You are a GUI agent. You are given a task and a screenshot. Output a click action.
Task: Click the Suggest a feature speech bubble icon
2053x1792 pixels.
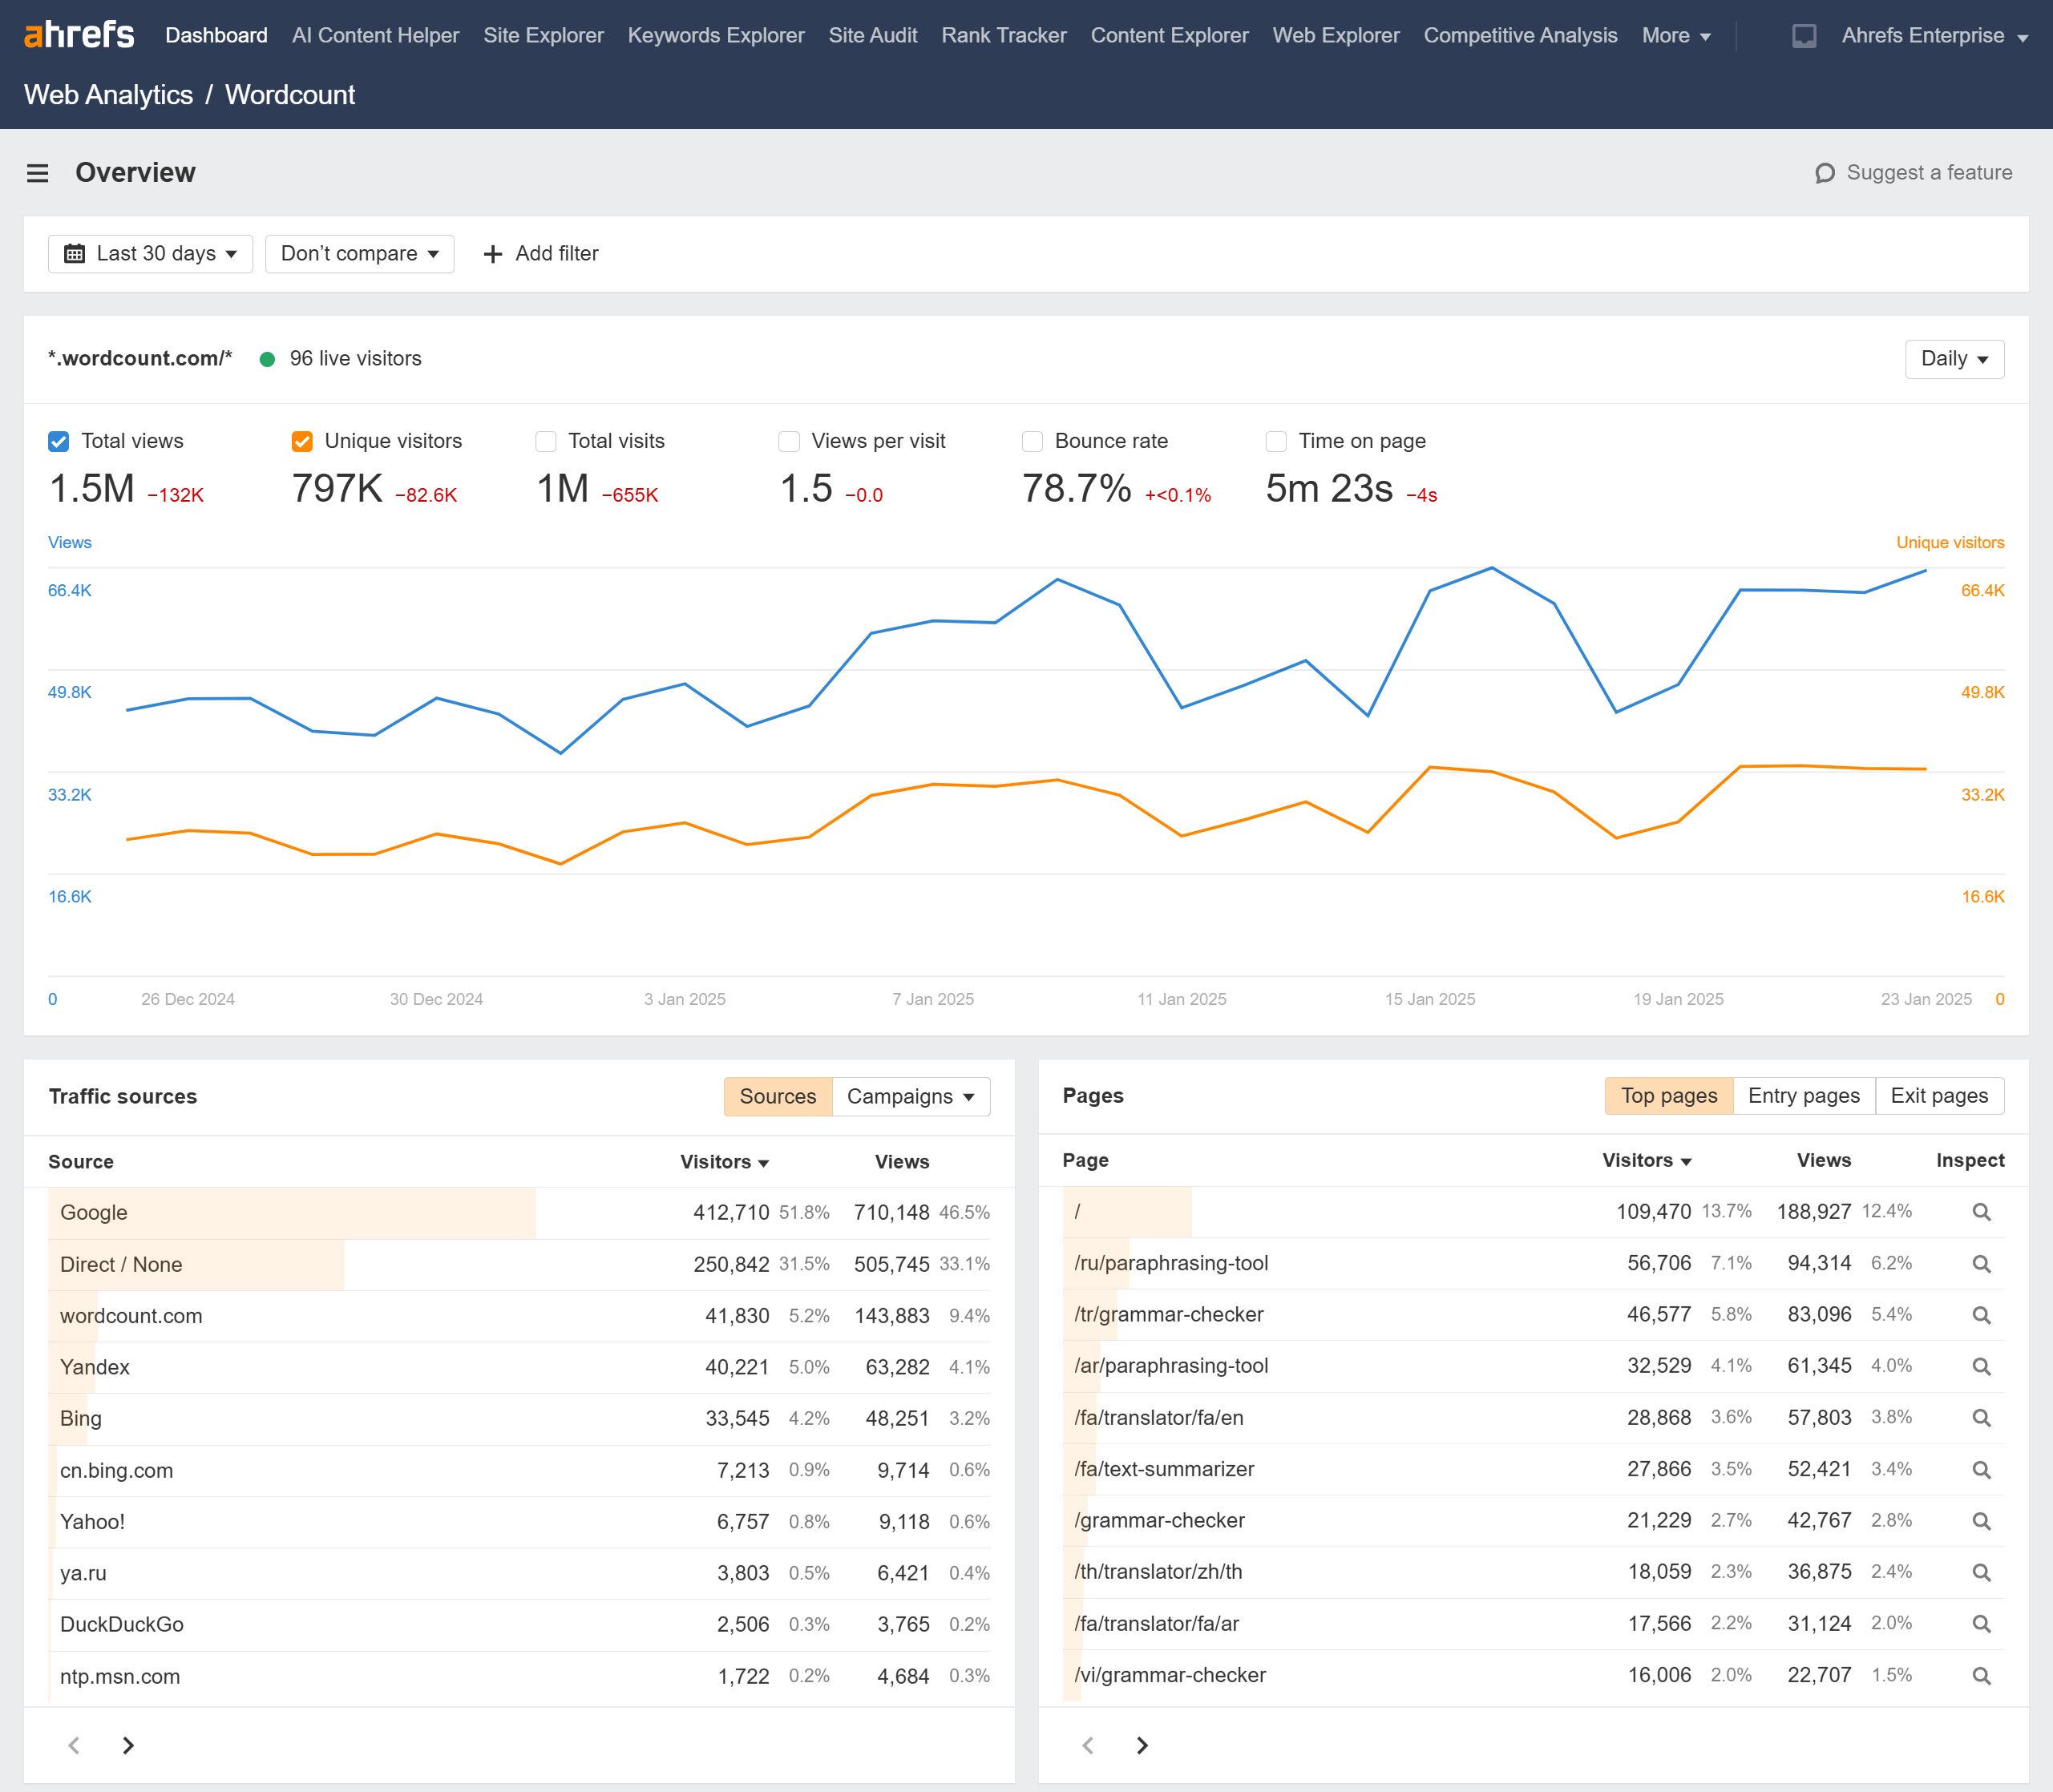tap(1824, 172)
